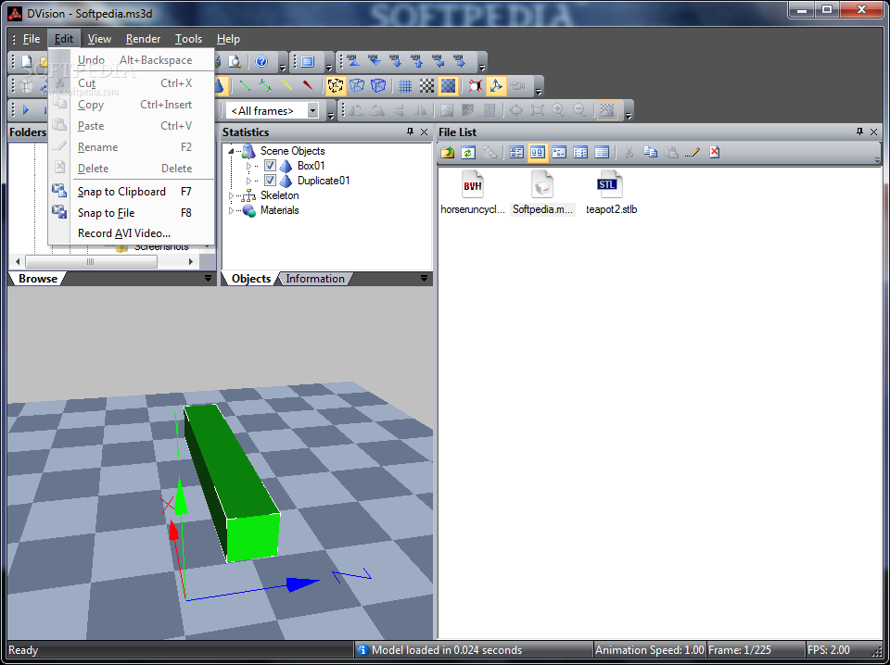
Task: Switch to the Information tab
Action: coord(315,279)
